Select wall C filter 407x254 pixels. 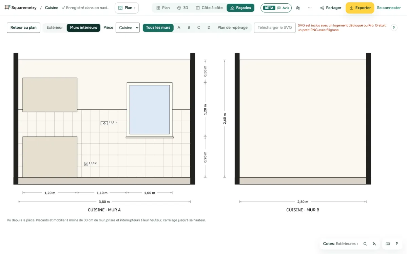[199, 28]
